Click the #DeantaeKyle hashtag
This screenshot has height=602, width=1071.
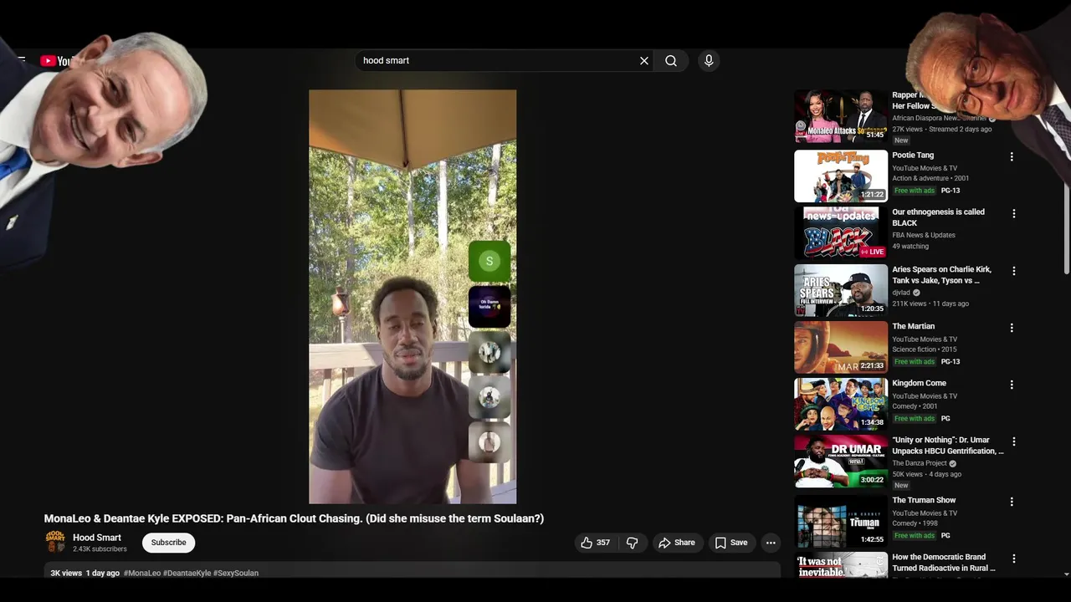point(187,574)
